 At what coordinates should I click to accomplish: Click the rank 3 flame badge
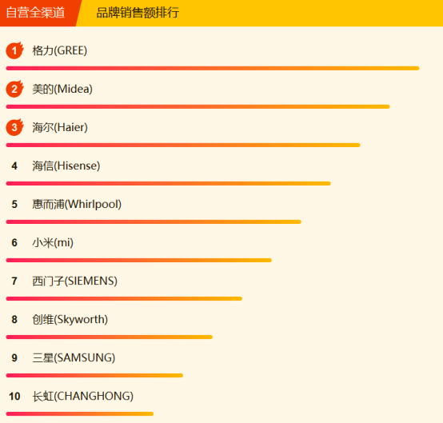pos(14,127)
